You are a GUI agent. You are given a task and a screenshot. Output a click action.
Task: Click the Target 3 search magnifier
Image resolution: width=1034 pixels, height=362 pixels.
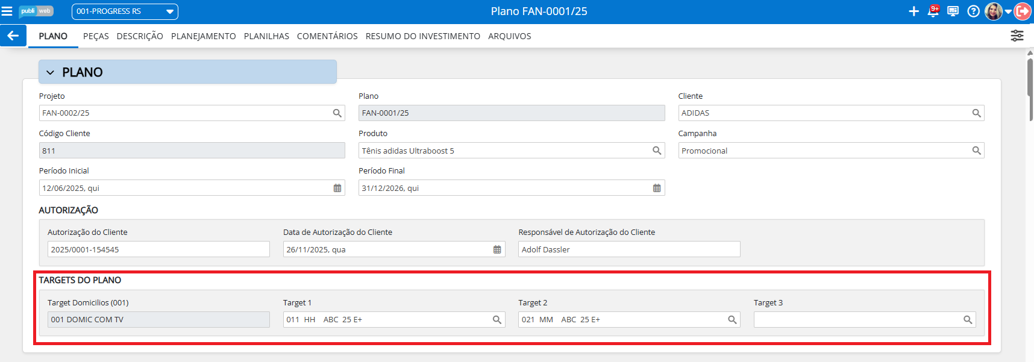pos(968,320)
